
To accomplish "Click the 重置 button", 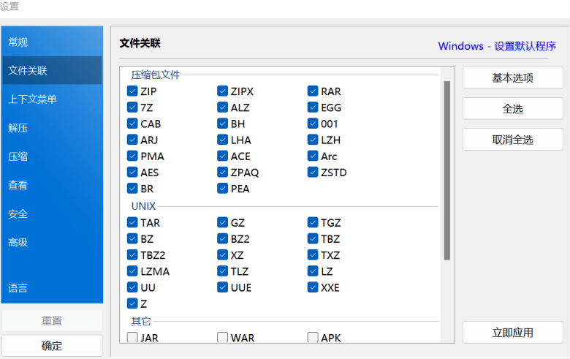I will click(52, 320).
